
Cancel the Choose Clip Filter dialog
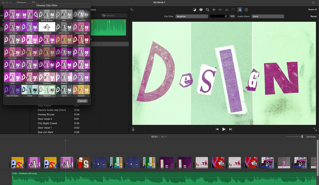pos(82,101)
